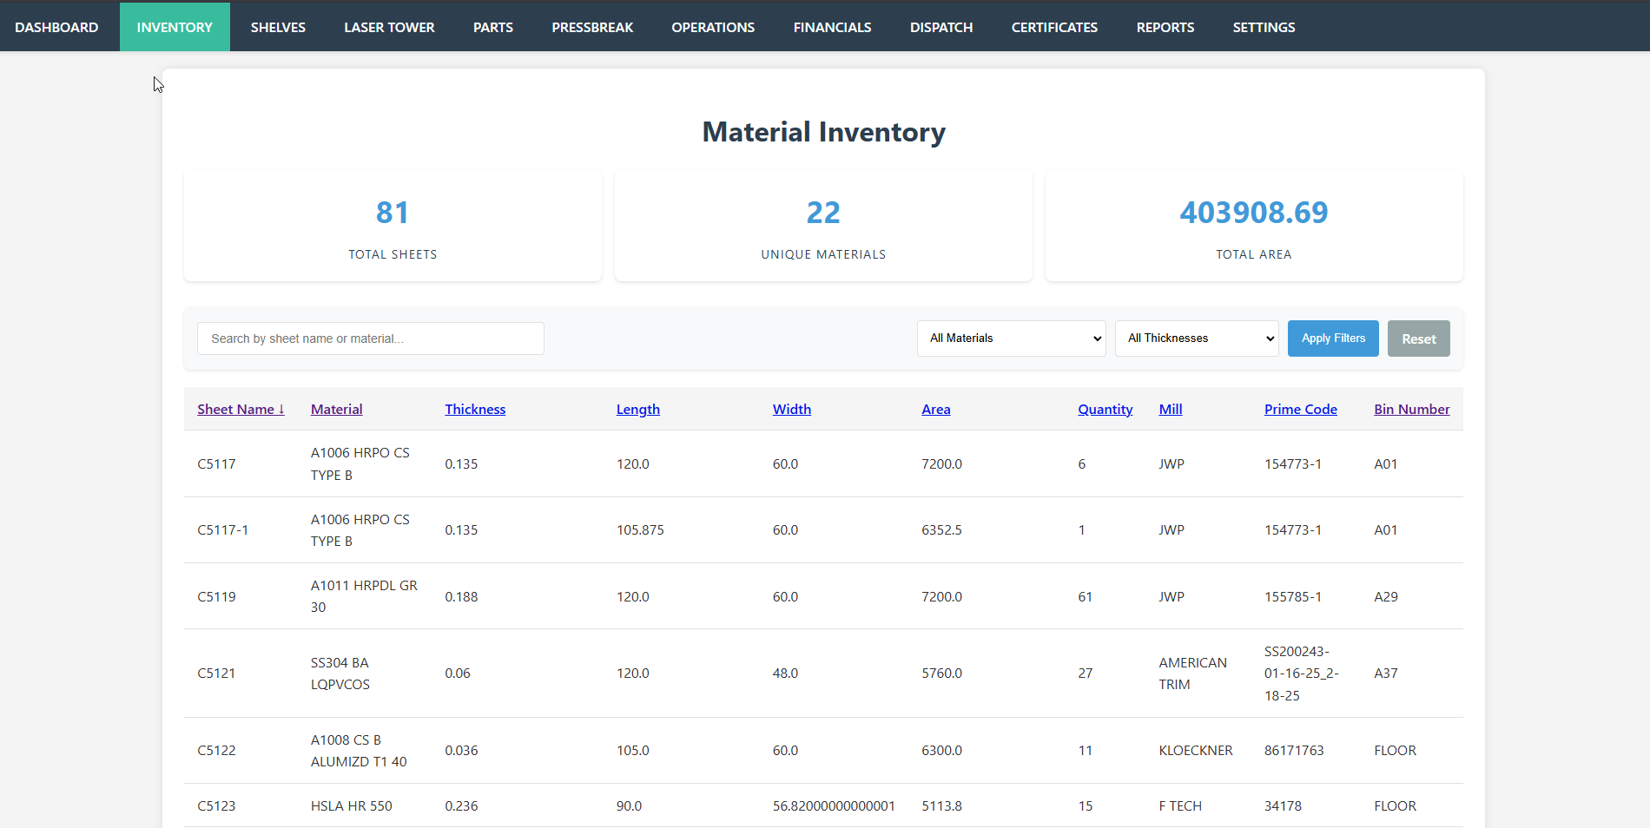Image resolution: width=1650 pixels, height=828 pixels.
Task: Expand the All Thicknesses dropdown
Action: pos(1197,338)
